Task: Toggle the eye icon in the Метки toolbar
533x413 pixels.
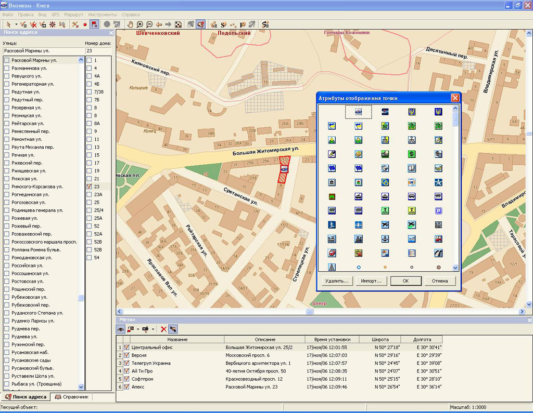Action: click(x=120, y=329)
